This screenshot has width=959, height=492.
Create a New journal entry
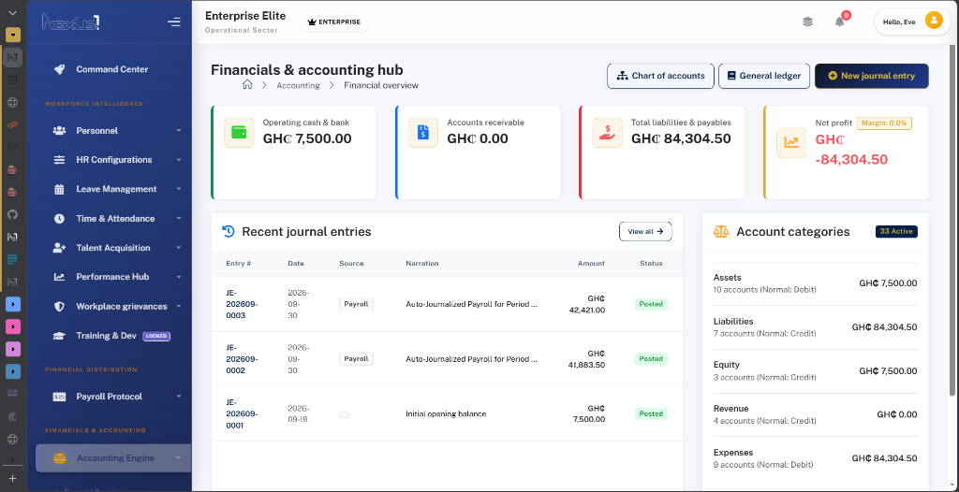[872, 77]
